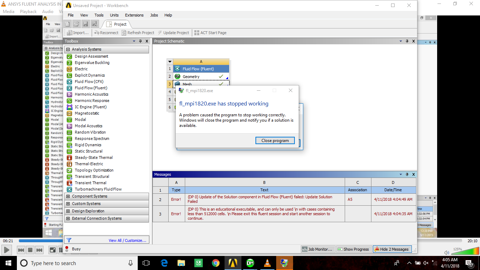Open the Jobs menu
Image resolution: width=480 pixels, height=270 pixels.
tap(154, 15)
